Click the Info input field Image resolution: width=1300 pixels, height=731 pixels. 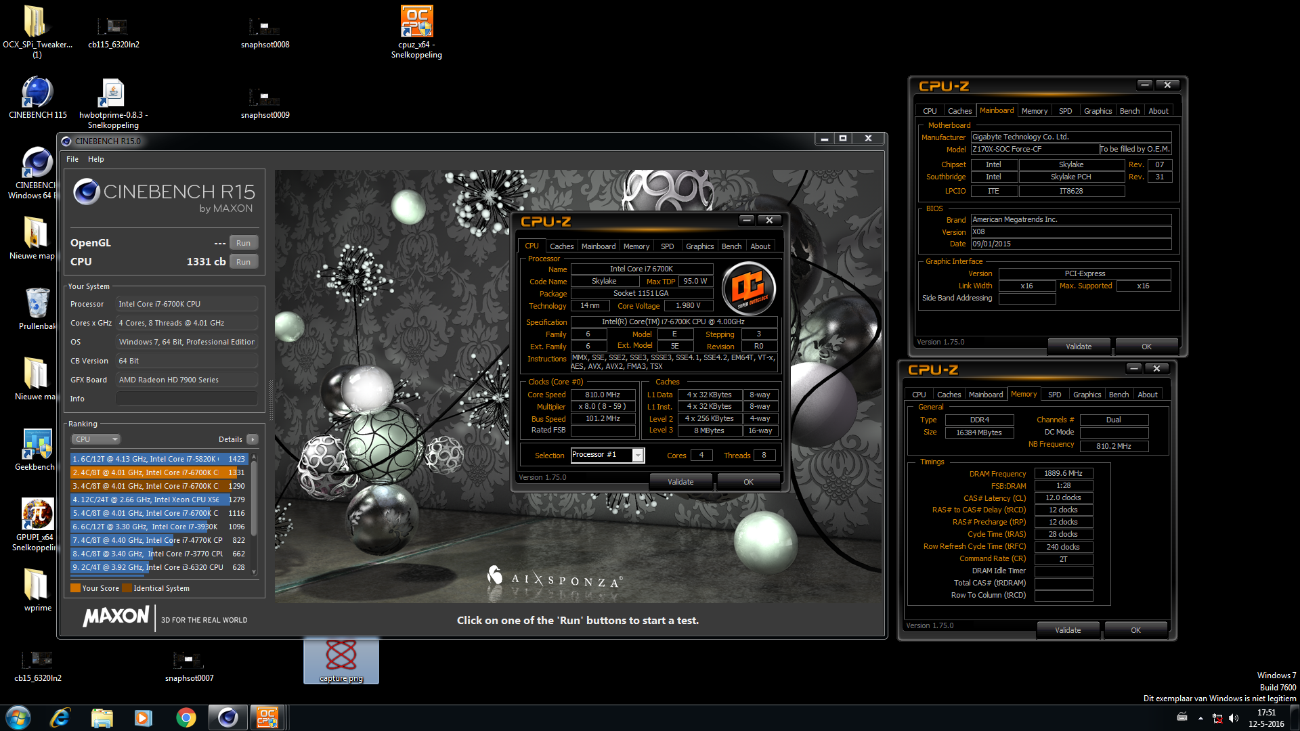tap(187, 399)
